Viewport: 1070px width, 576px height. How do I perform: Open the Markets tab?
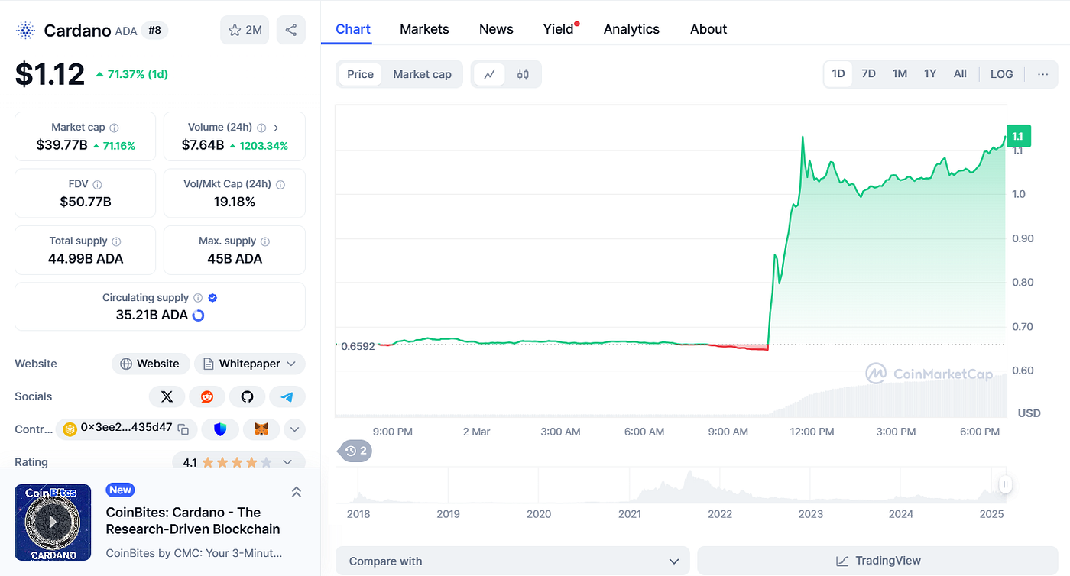(424, 29)
